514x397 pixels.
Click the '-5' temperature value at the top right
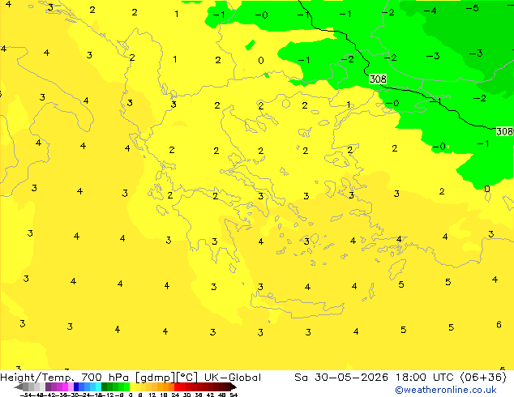point(473,8)
